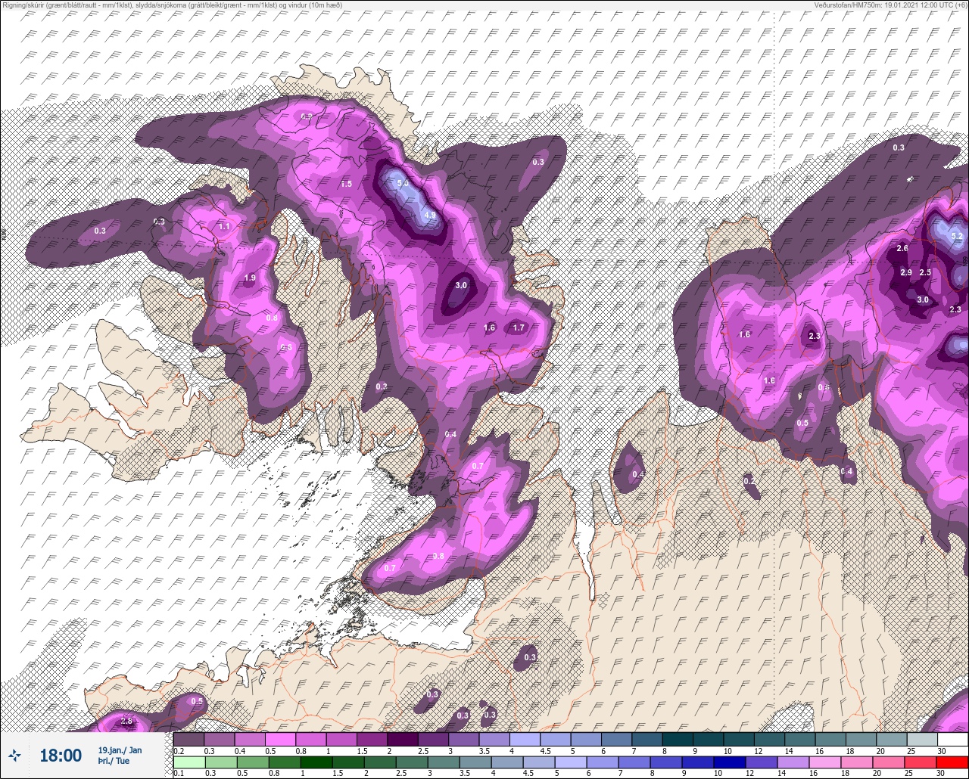Screen dimensions: 969x779
Task: Click the 5.3 precipitation value on the map
Action: pos(403,183)
